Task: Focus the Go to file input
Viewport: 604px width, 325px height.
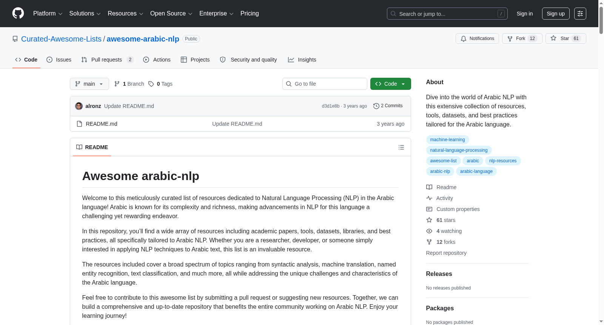Action: click(325, 84)
